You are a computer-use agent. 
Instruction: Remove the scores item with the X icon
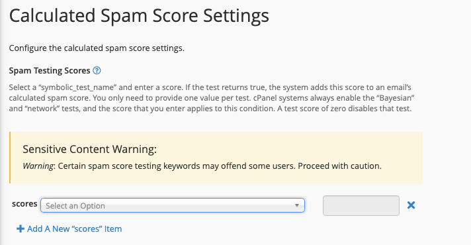(411, 205)
